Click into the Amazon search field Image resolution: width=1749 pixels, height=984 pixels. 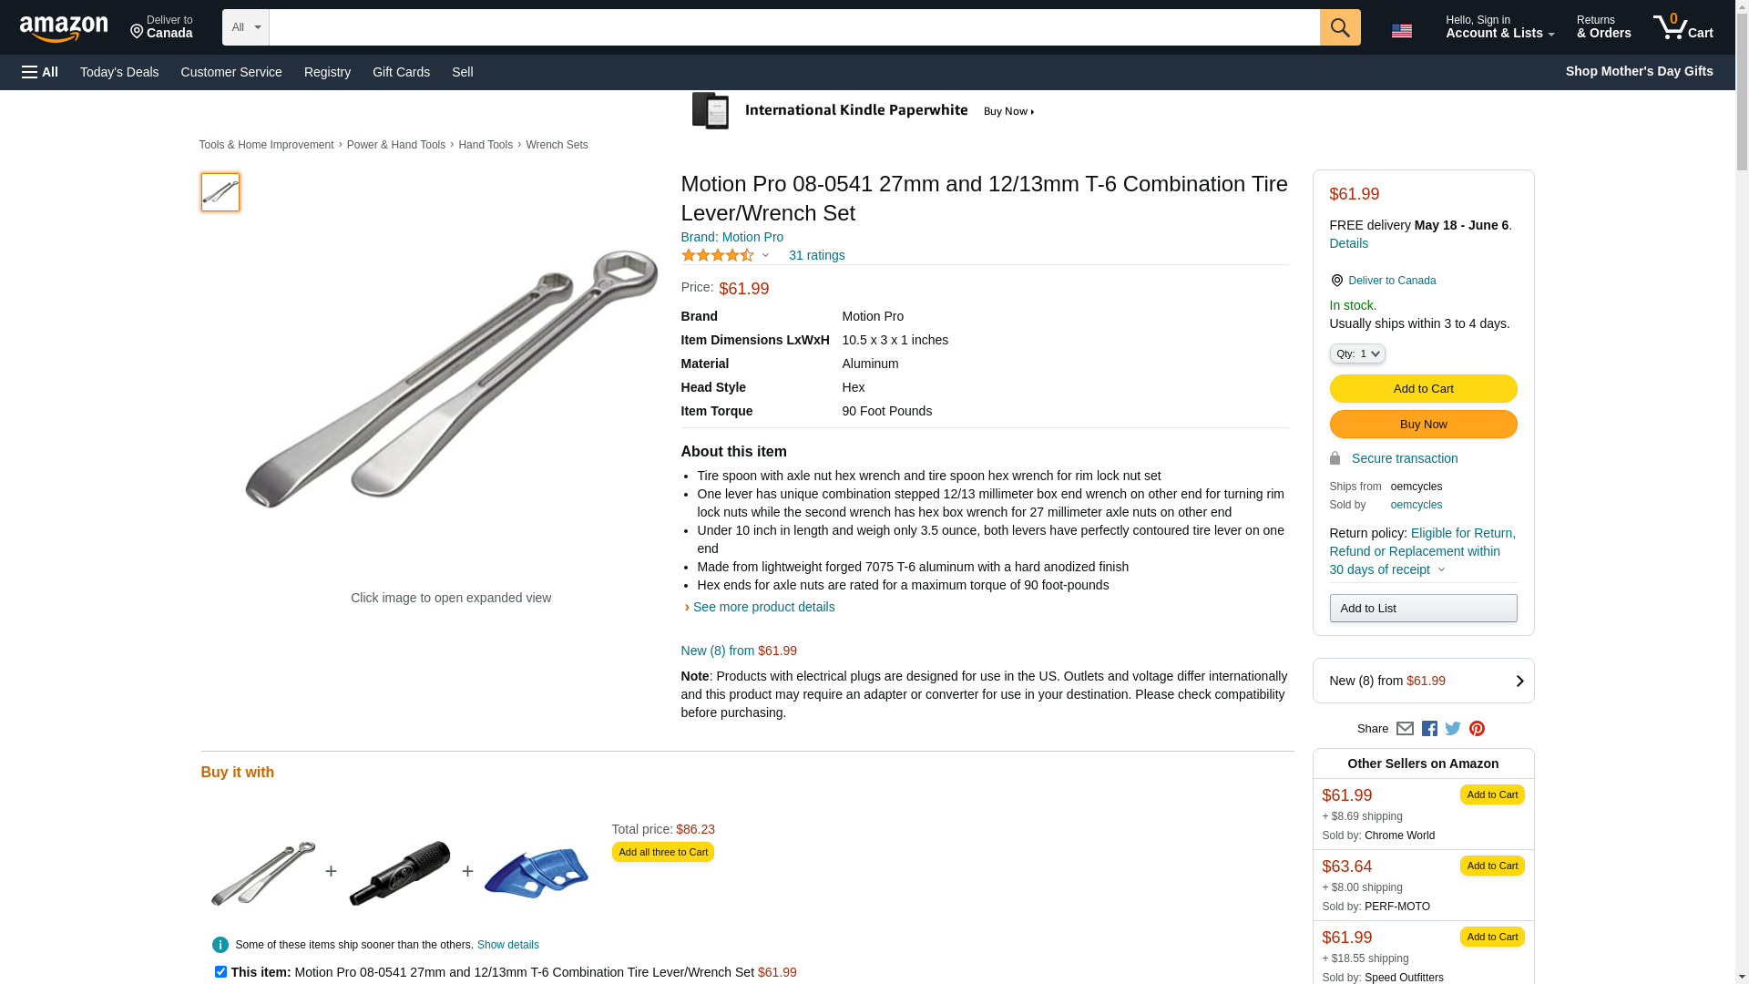(x=793, y=27)
